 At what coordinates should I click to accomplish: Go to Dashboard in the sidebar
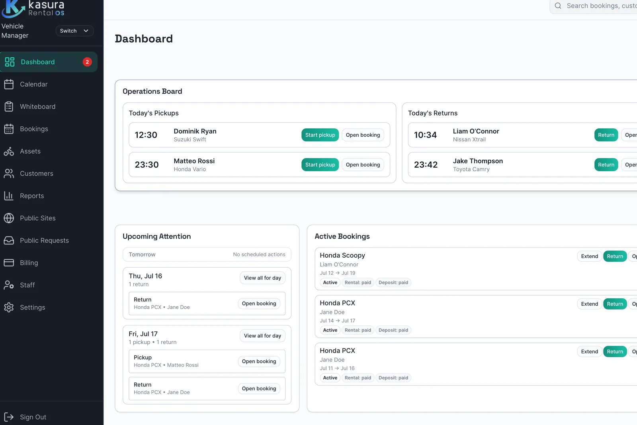[49, 62]
